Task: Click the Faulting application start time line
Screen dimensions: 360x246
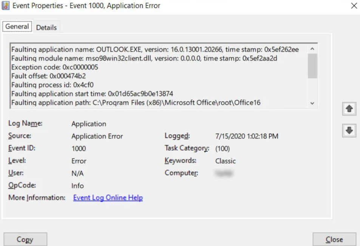Action: pyautogui.click(x=92, y=94)
